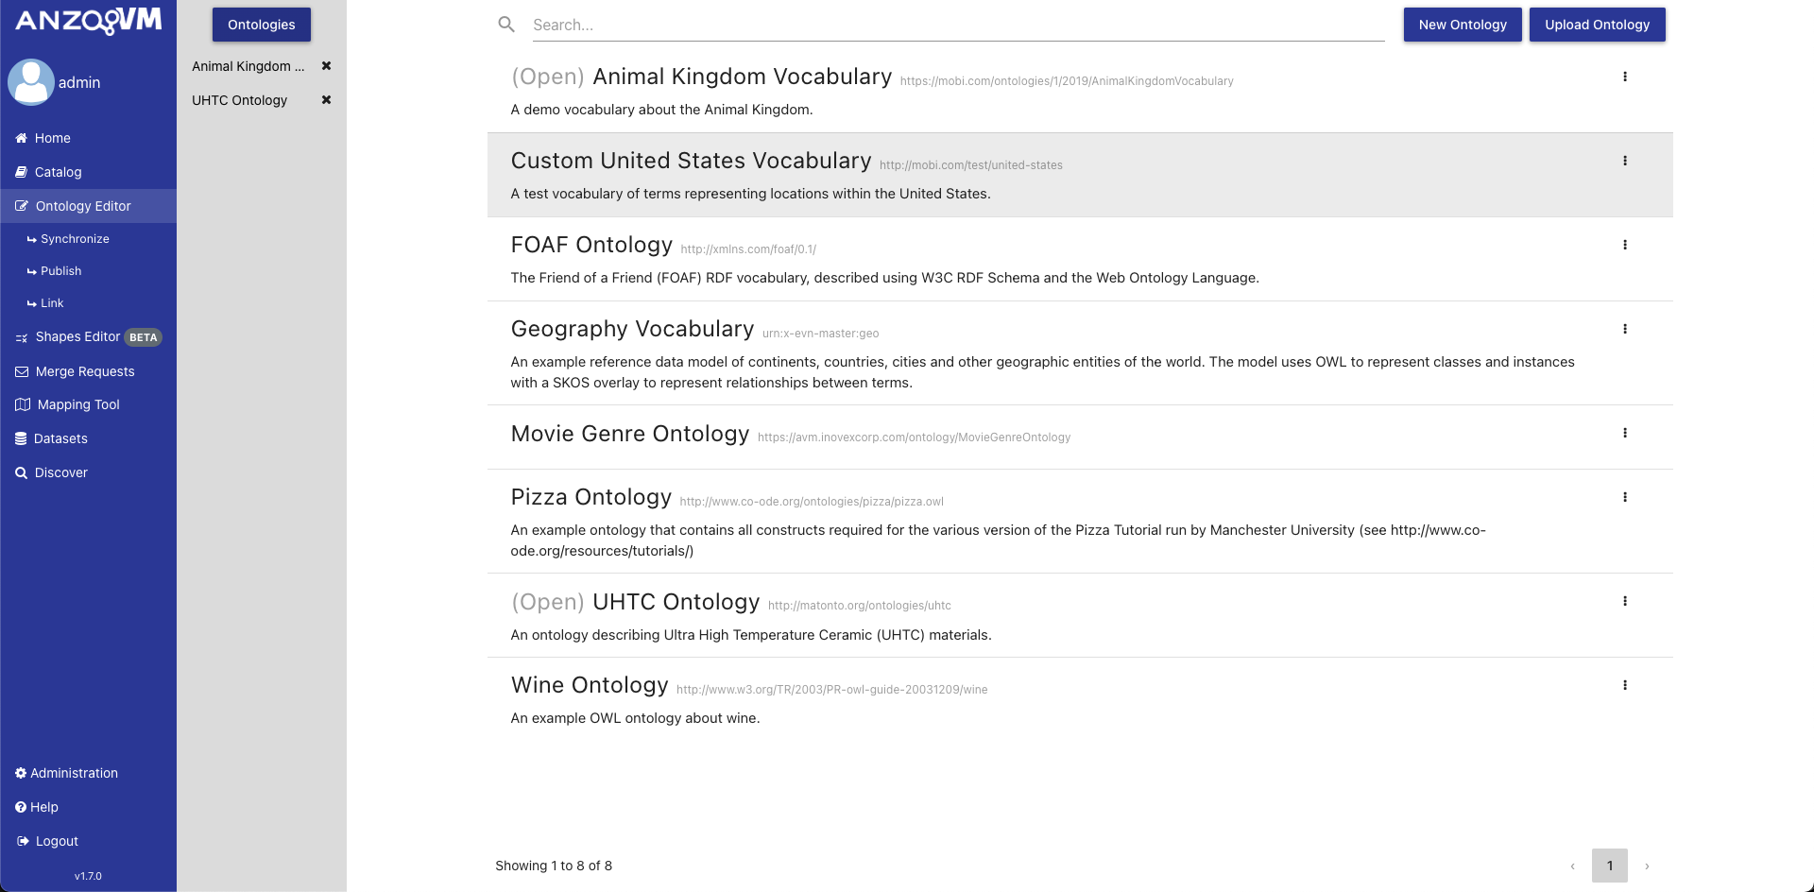
Task: Open the Catalog section
Action: [58, 172]
